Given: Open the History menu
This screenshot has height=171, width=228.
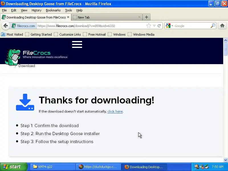Looking at the screenshot, I should pos(36,10).
